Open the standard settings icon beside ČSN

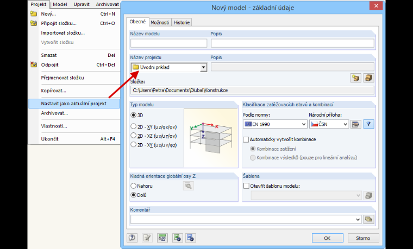tap(355, 124)
